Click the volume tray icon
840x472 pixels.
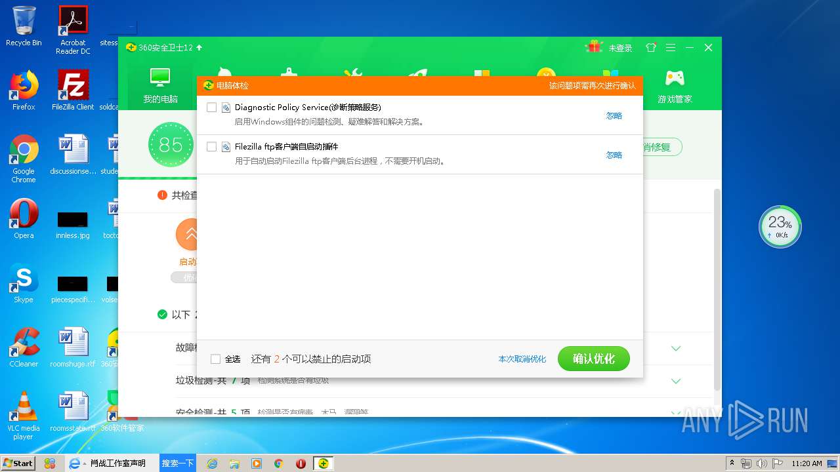pos(762,463)
